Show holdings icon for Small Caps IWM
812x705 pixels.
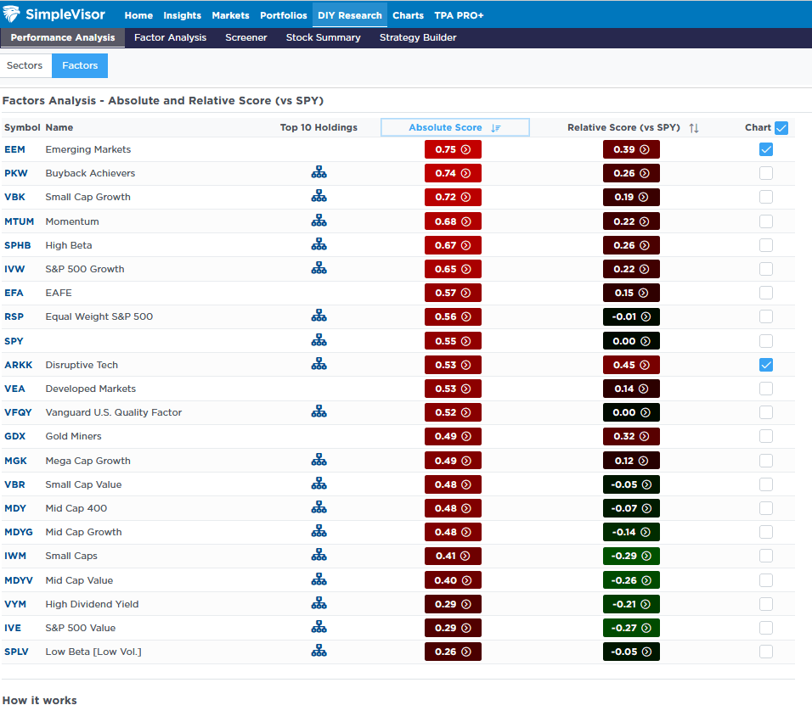click(x=319, y=556)
